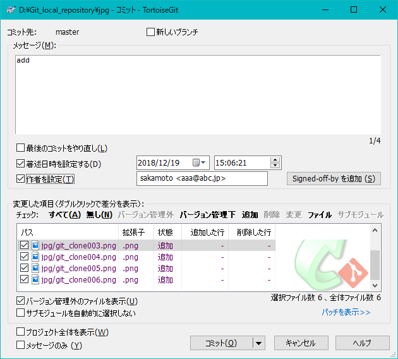
Task: Click the コミット(O) button
Action: [221, 343]
